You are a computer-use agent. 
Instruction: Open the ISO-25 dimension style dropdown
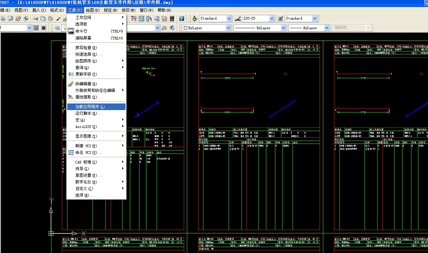tap(272, 19)
